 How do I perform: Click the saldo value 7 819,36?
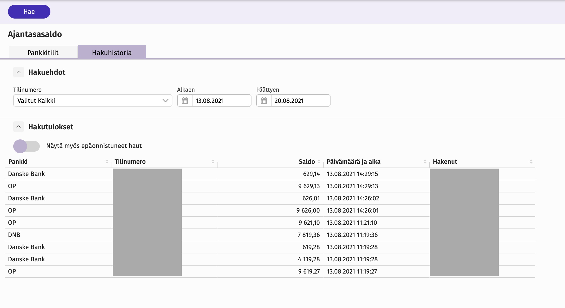(x=309, y=235)
